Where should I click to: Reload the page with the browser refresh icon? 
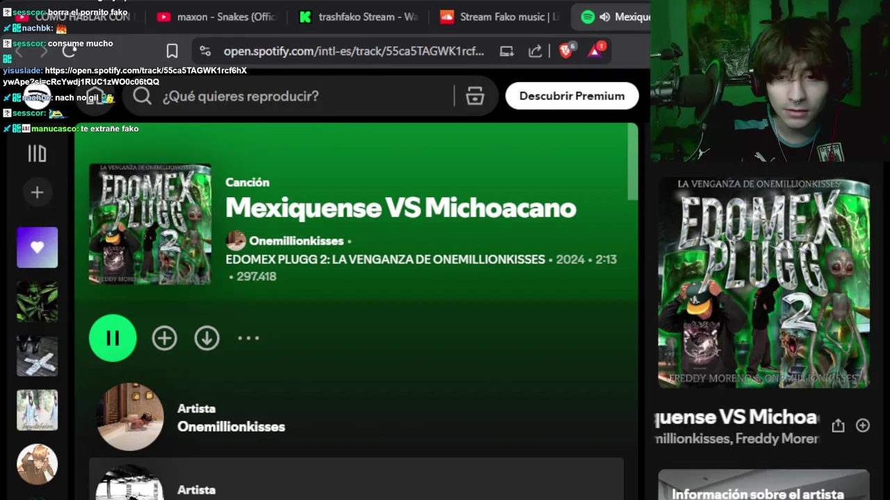[x=70, y=51]
